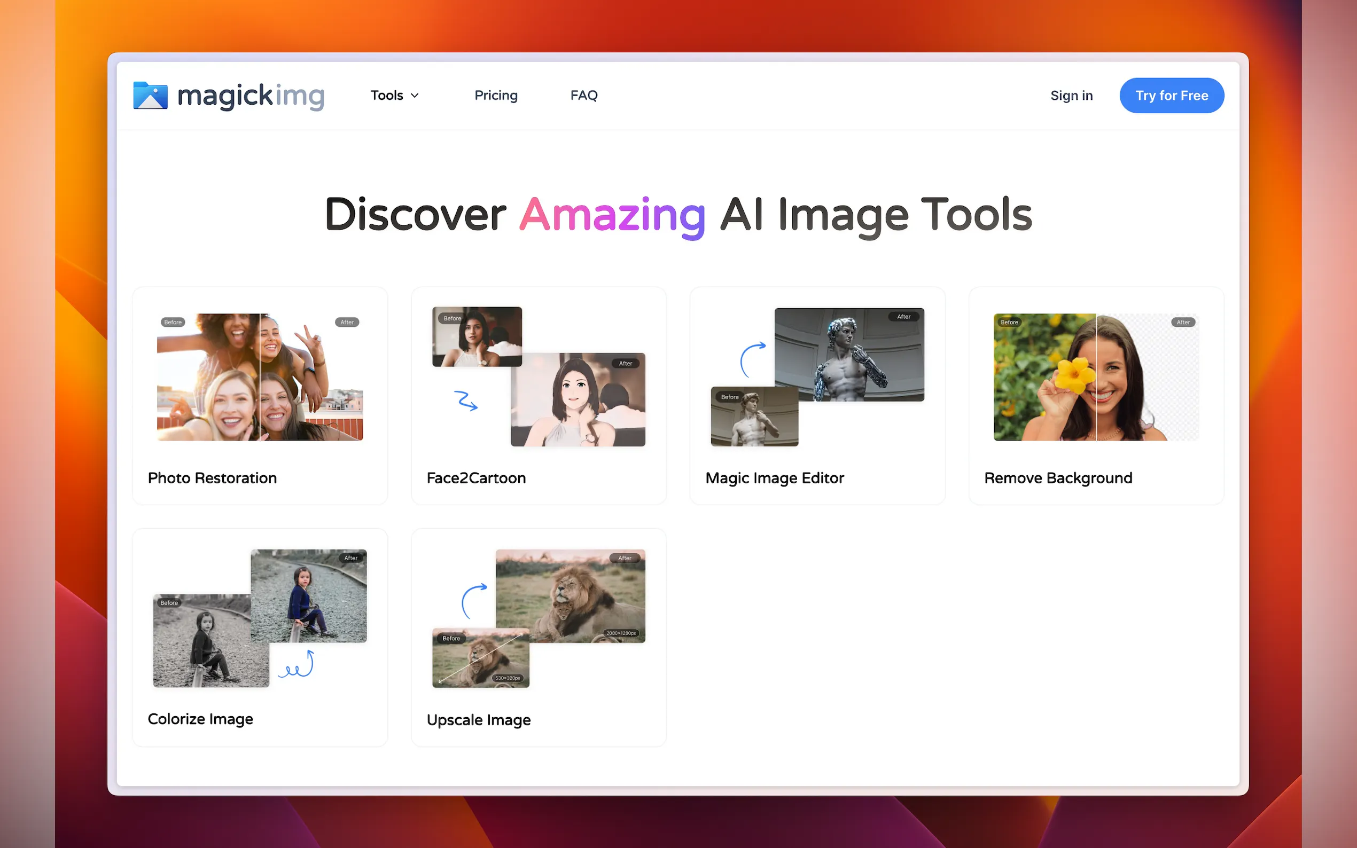Expand the Tools dropdown chevron

click(415, 96)
